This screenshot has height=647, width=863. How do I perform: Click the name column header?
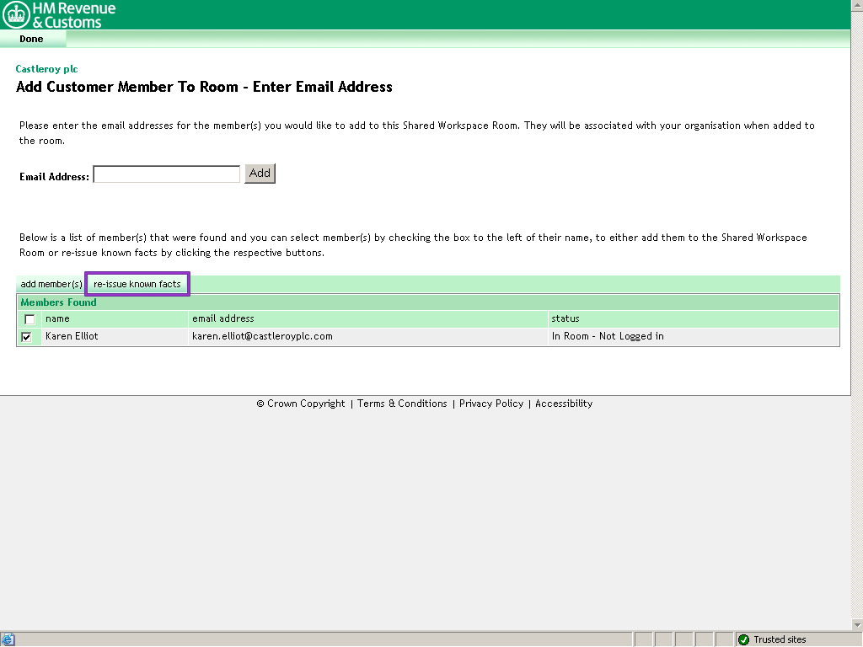pyautogui.click(x=57, y=318)
